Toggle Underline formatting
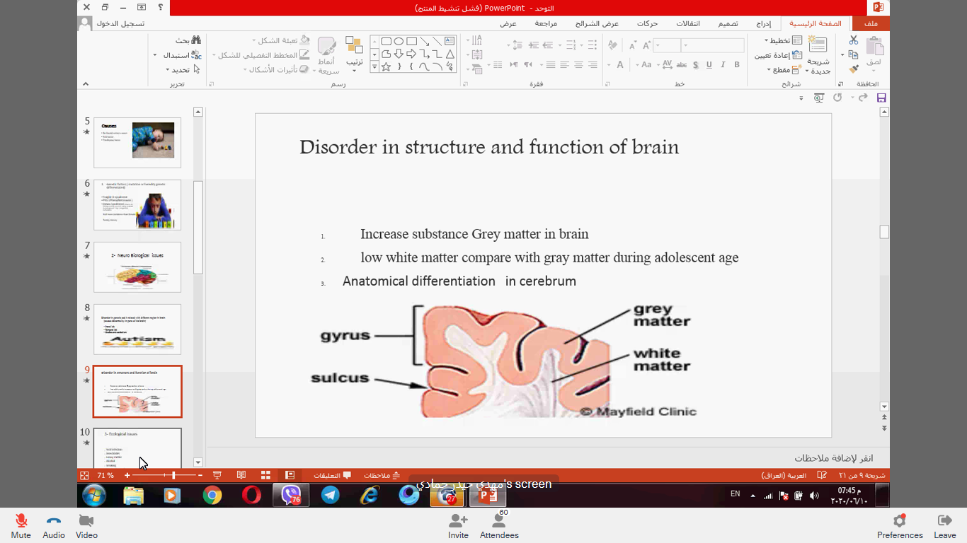Viewport: 967px width, 543px height. (x=709, y=64)
